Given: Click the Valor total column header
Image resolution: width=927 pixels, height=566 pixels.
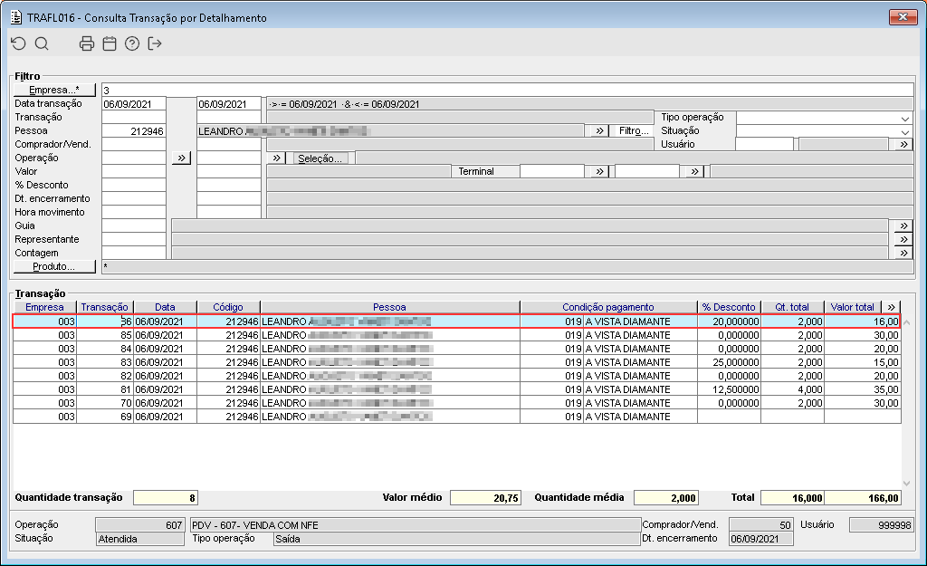Looking at the screenshot, I should (853, 307).
